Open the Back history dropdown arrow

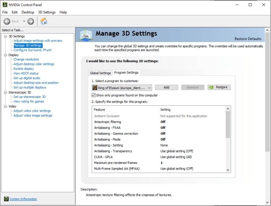click(x=24, y=21)
